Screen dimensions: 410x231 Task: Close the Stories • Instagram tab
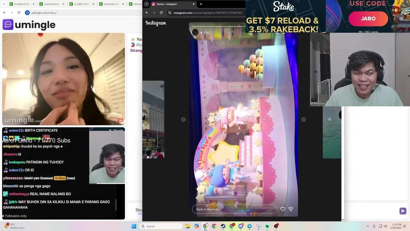point(193,4)
